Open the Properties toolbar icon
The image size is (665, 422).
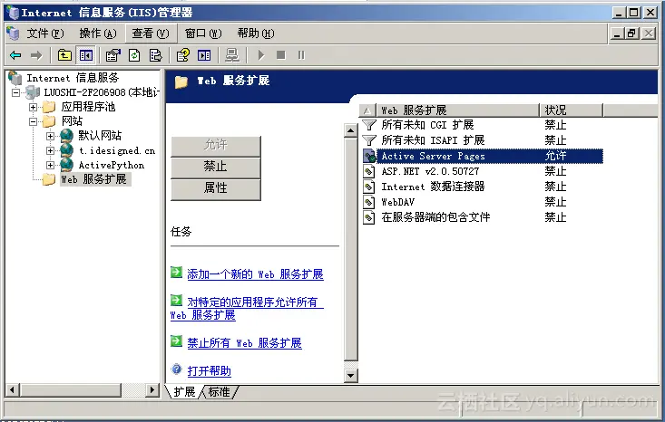tap(112, 55)
